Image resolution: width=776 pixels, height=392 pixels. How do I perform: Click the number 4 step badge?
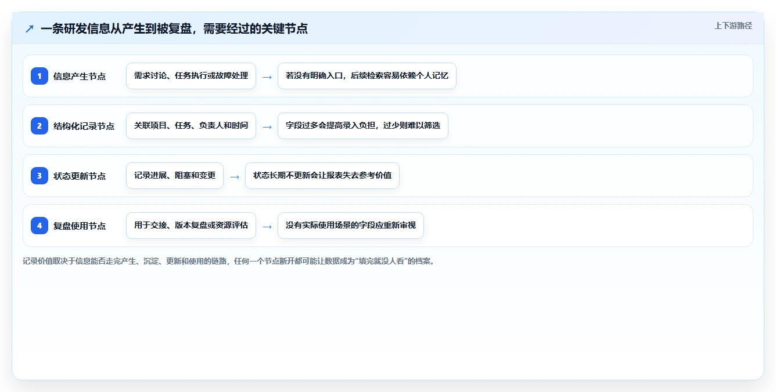pyautogui.click(x=39, y=226)
